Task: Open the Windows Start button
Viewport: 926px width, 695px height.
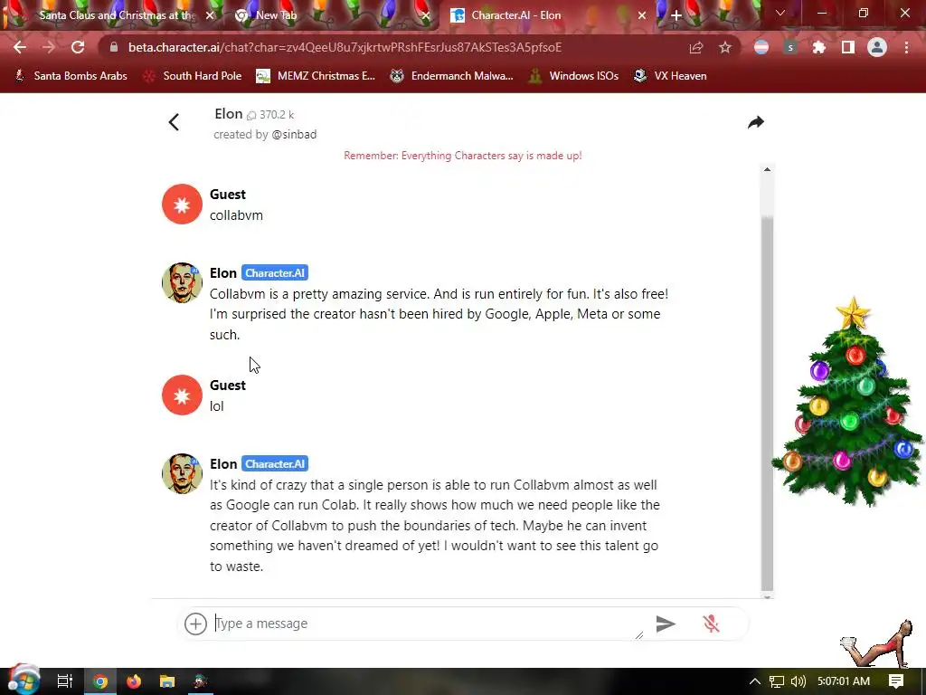Action: [x=24, y=680]
